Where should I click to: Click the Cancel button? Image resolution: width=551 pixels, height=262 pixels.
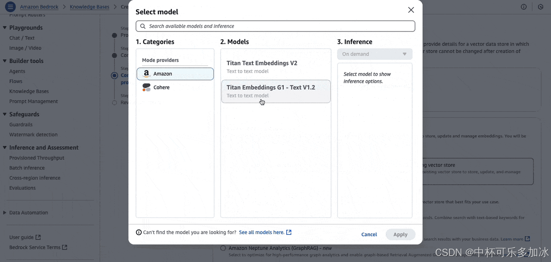369,235
